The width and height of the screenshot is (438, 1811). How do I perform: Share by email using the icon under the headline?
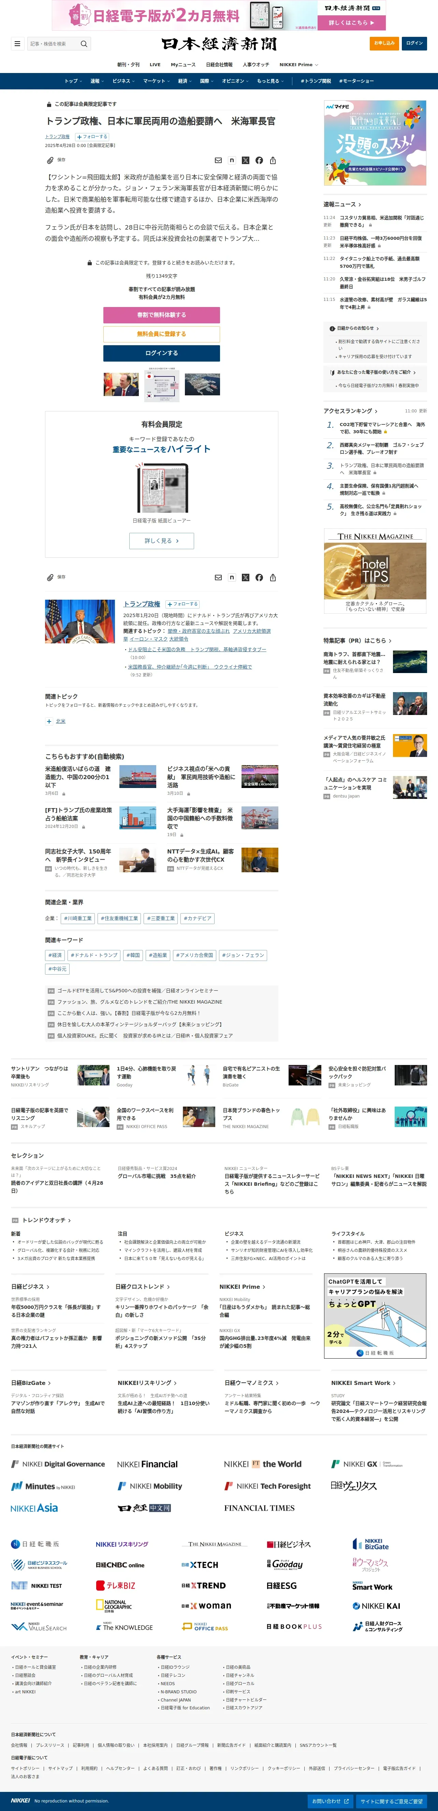(x=218, y=160)
